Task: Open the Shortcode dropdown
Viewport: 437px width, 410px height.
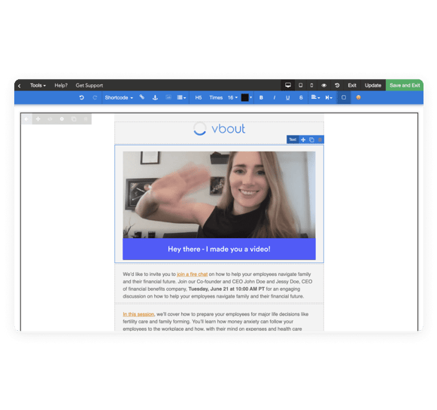Action: click(x=119, y=97)
